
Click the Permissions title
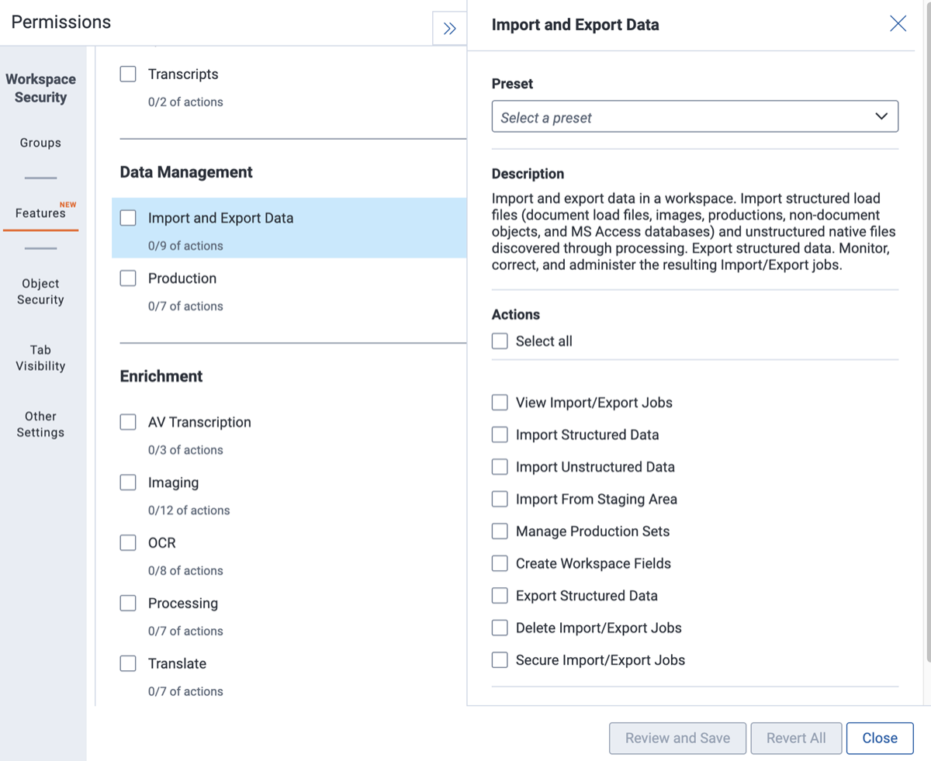pyautogui.click(x=61, y=22)
